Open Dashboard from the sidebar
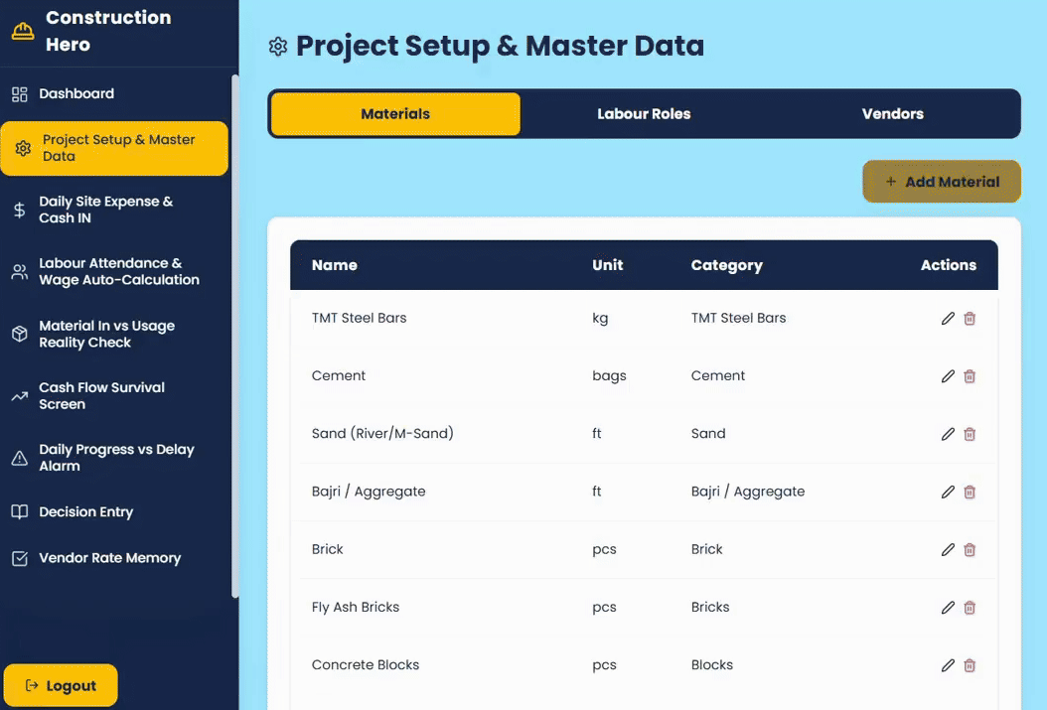 (76, 94)
